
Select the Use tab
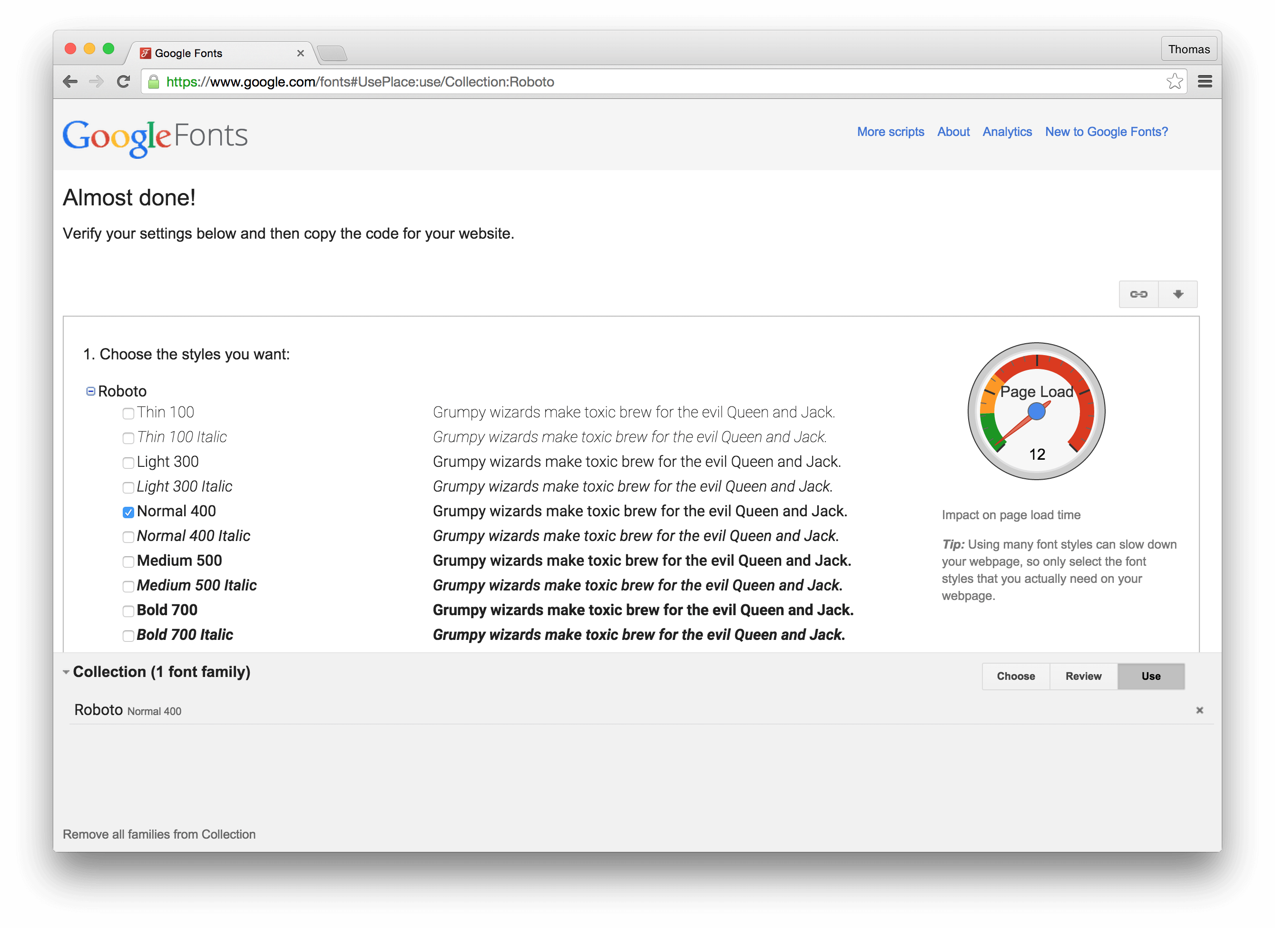1151,677
